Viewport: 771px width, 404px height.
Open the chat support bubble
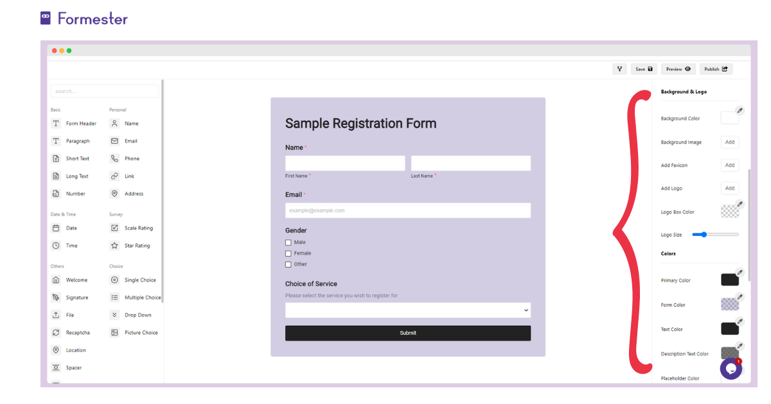[731, 369]
